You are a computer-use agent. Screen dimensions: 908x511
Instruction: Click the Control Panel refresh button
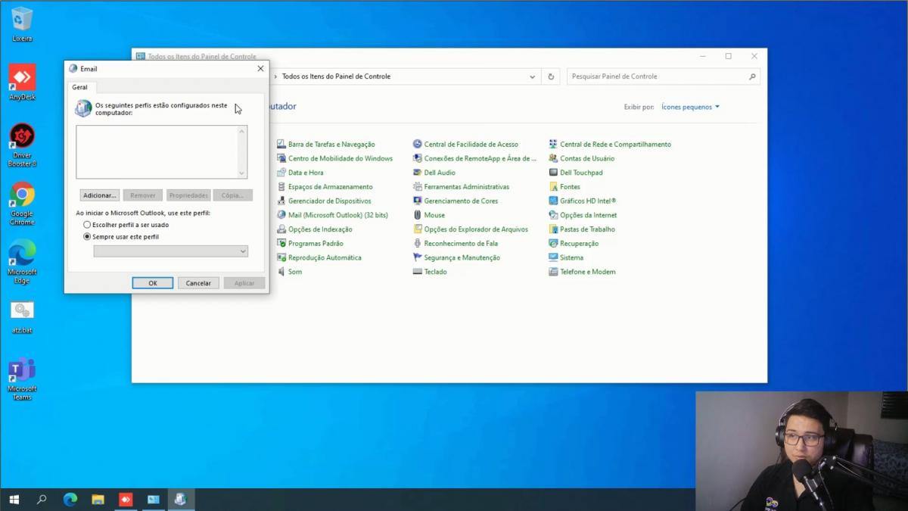[x=551, y=76]
